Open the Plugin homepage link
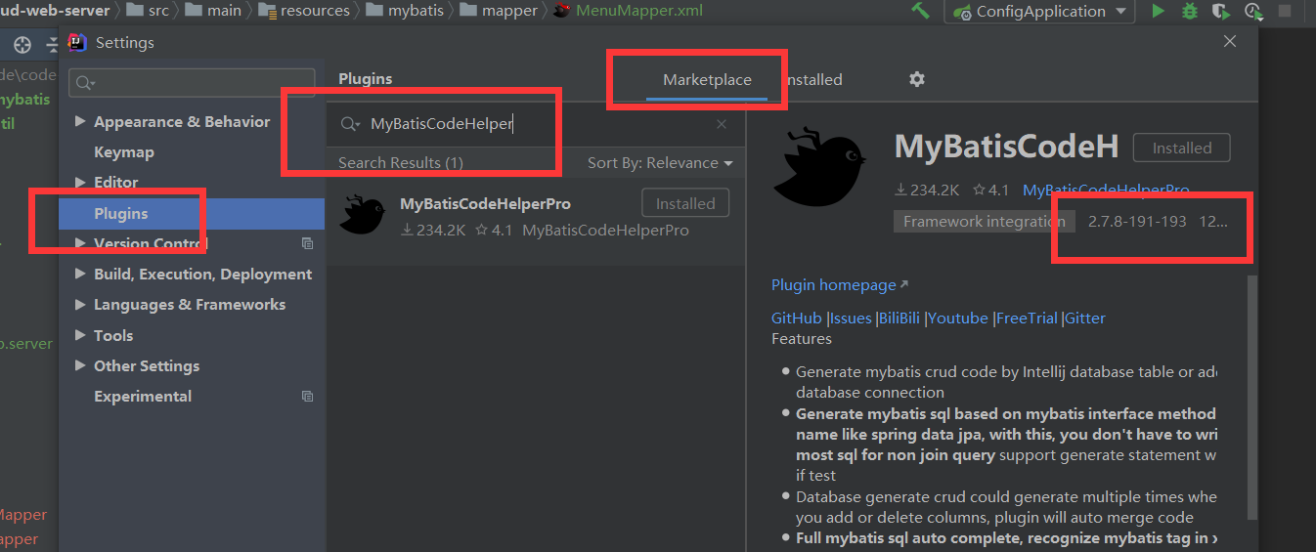 point(840,285)
